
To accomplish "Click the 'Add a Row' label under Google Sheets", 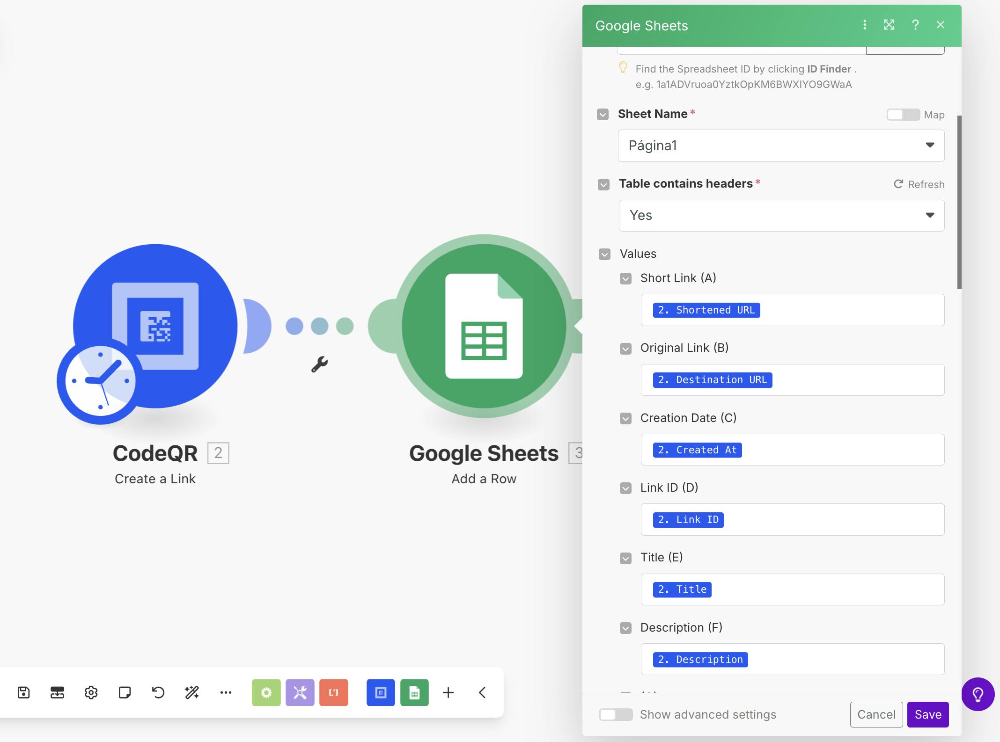I will pyautogui.click(x=484, y=479).
